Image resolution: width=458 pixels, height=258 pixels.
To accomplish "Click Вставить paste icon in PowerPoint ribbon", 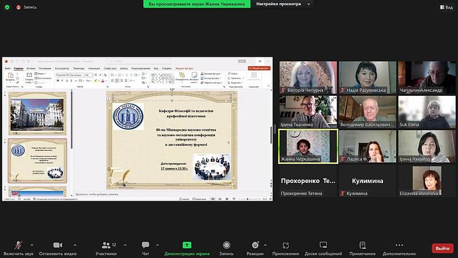I will tap(10, 76).
